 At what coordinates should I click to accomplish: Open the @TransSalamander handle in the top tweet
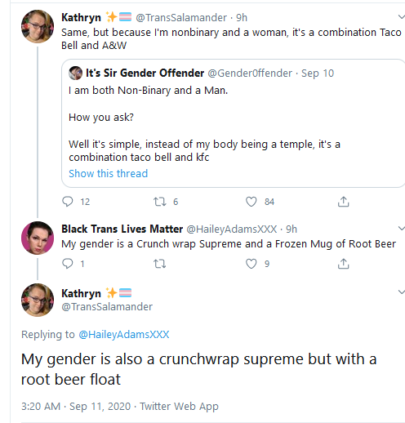[x=181, y=17]
